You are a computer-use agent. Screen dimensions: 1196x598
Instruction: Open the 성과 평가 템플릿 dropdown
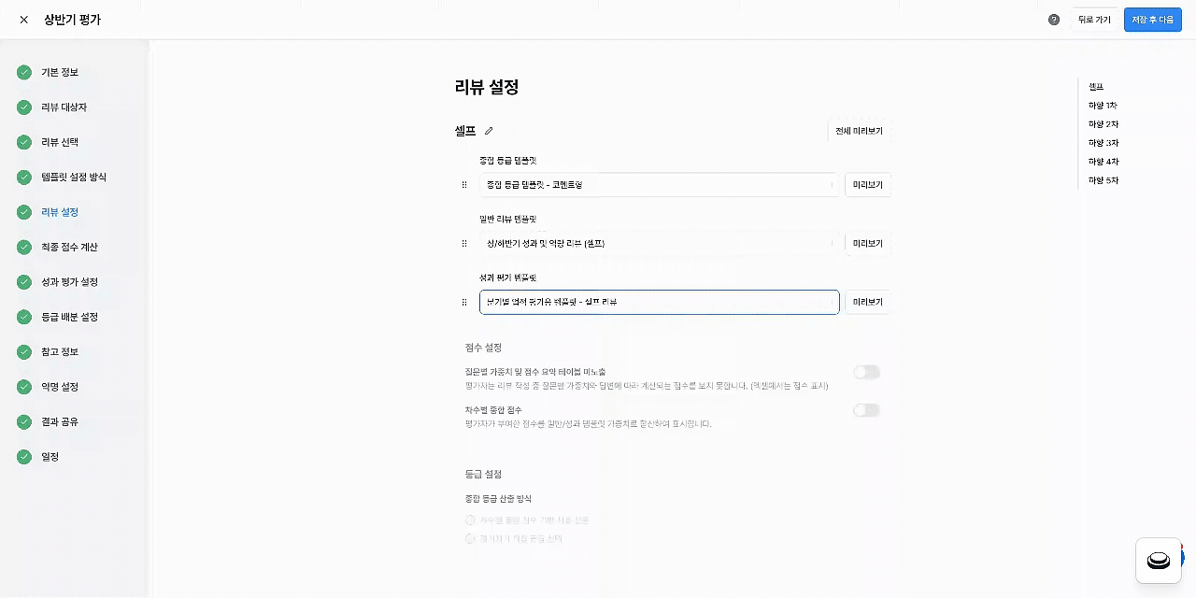tap(659, 302)
